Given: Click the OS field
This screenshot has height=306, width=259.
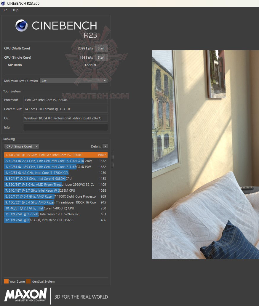Looking at the screenshot, I should click(x=65, y=118).
